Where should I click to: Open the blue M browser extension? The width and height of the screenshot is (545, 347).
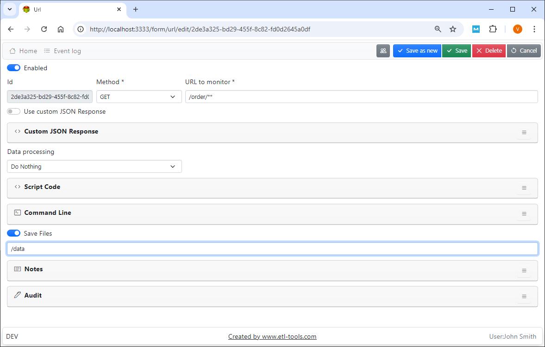click(476, 29)
